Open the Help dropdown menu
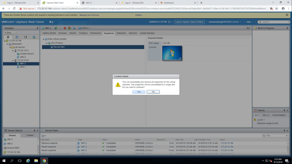292x164 pixels. click(x=250, y=22)
